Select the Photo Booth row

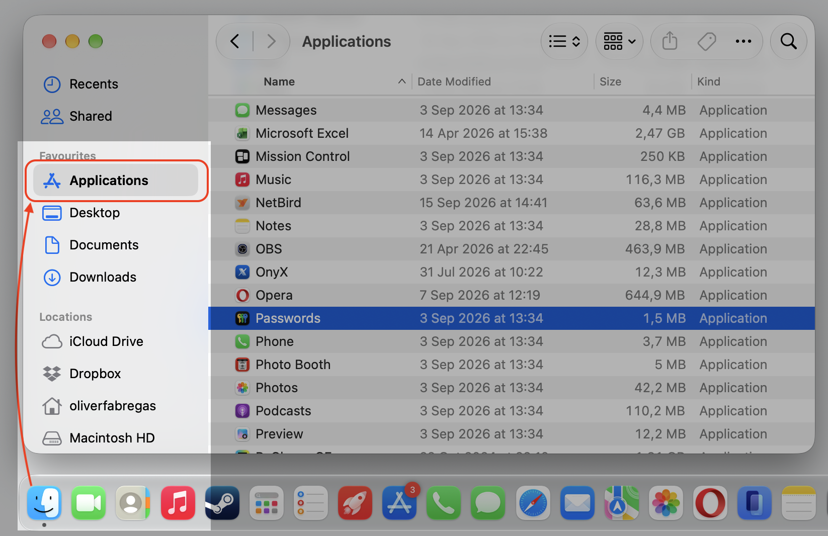pos(512,365)
